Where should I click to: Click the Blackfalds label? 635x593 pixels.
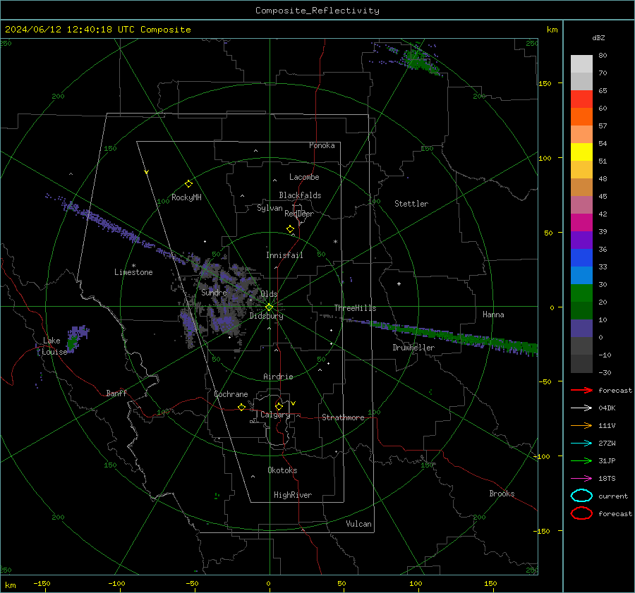point(300,195)
